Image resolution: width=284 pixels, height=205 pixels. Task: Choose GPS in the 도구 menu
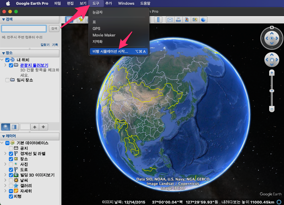pyautogui.click(x=119, y=28)
